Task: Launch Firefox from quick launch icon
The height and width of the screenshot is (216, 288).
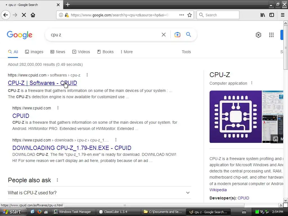Action: tap(39, 212)
